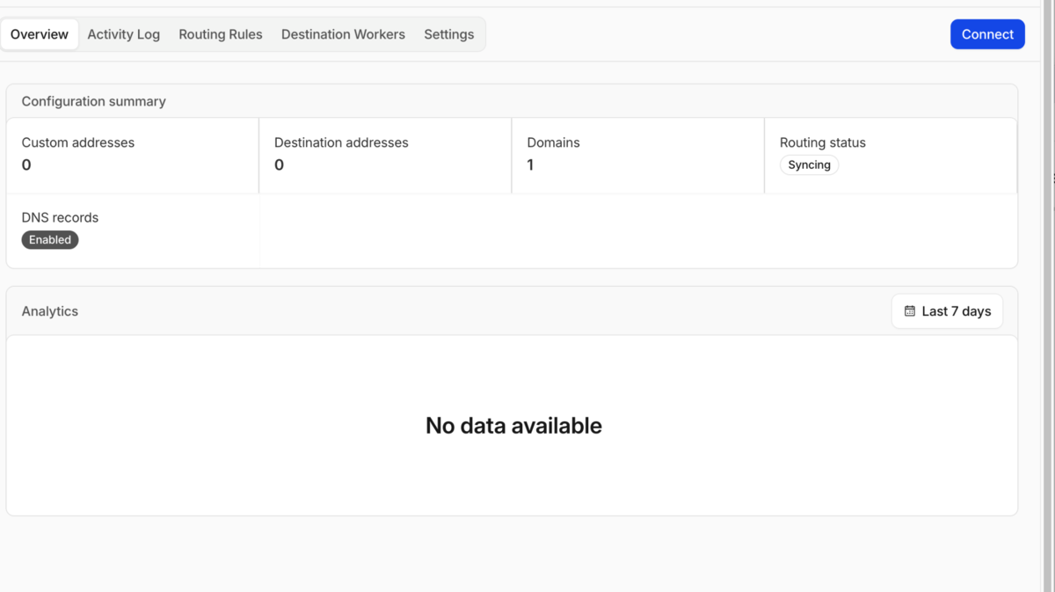Switch to the Overview tab
The height and width of the screenshot is (592, 1055).
[x=40, y=34]
